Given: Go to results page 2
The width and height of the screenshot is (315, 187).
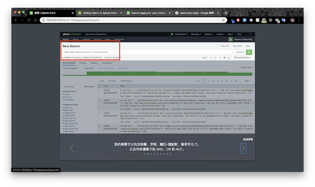Looking at the screenshot, I should pos(209,81).
